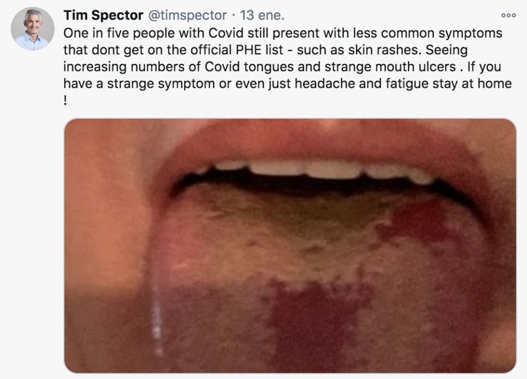Click the display name Tim Spector

[103, 15]
